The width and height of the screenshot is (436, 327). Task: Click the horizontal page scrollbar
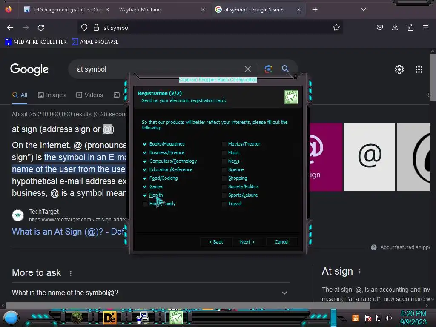click(188, 305)
